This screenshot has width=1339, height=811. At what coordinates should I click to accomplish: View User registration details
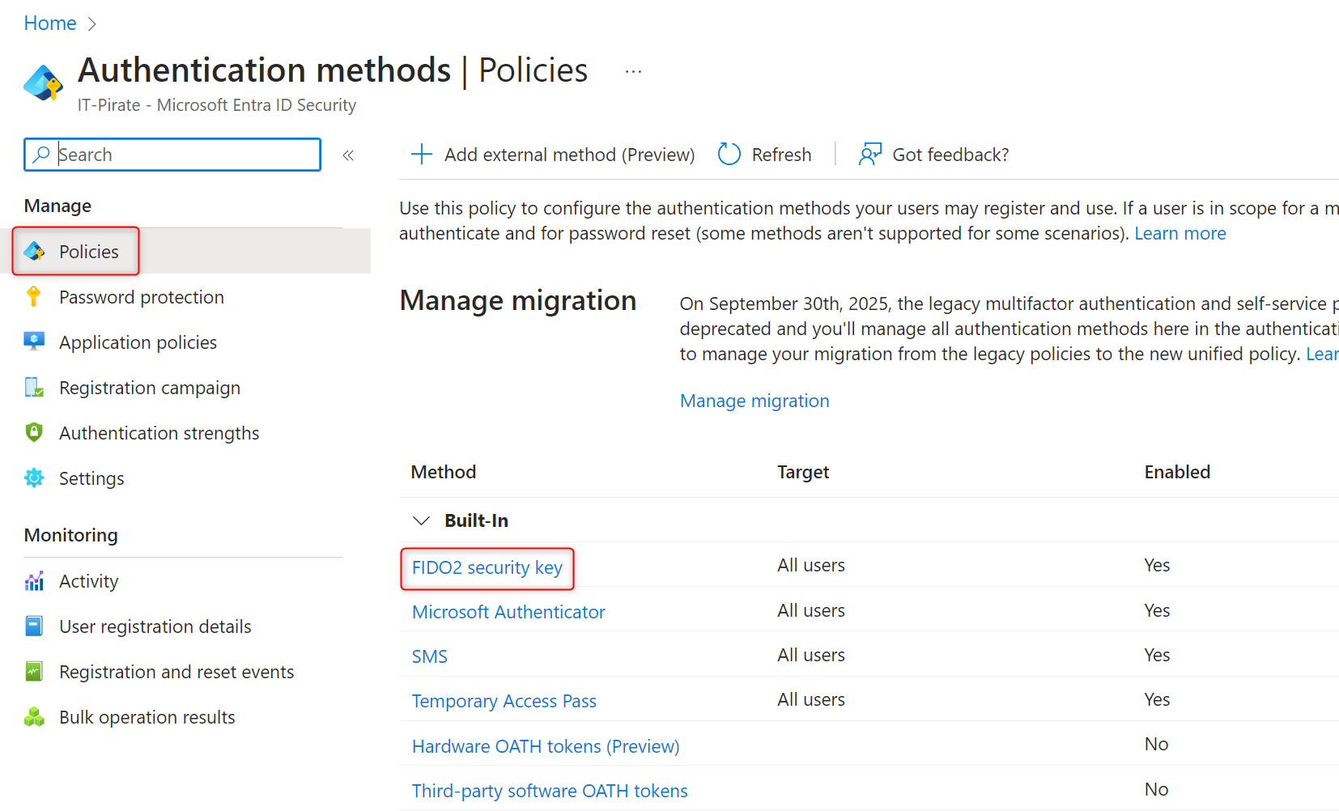point(155,626)
